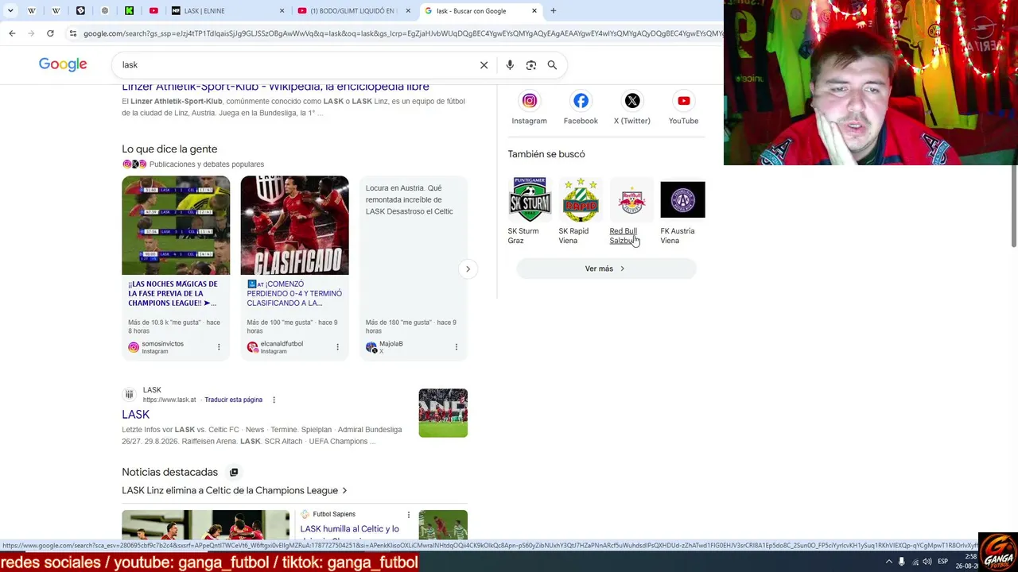Open options menu for the MajolaB post
1018x572 pixels.
coord(456,347)
